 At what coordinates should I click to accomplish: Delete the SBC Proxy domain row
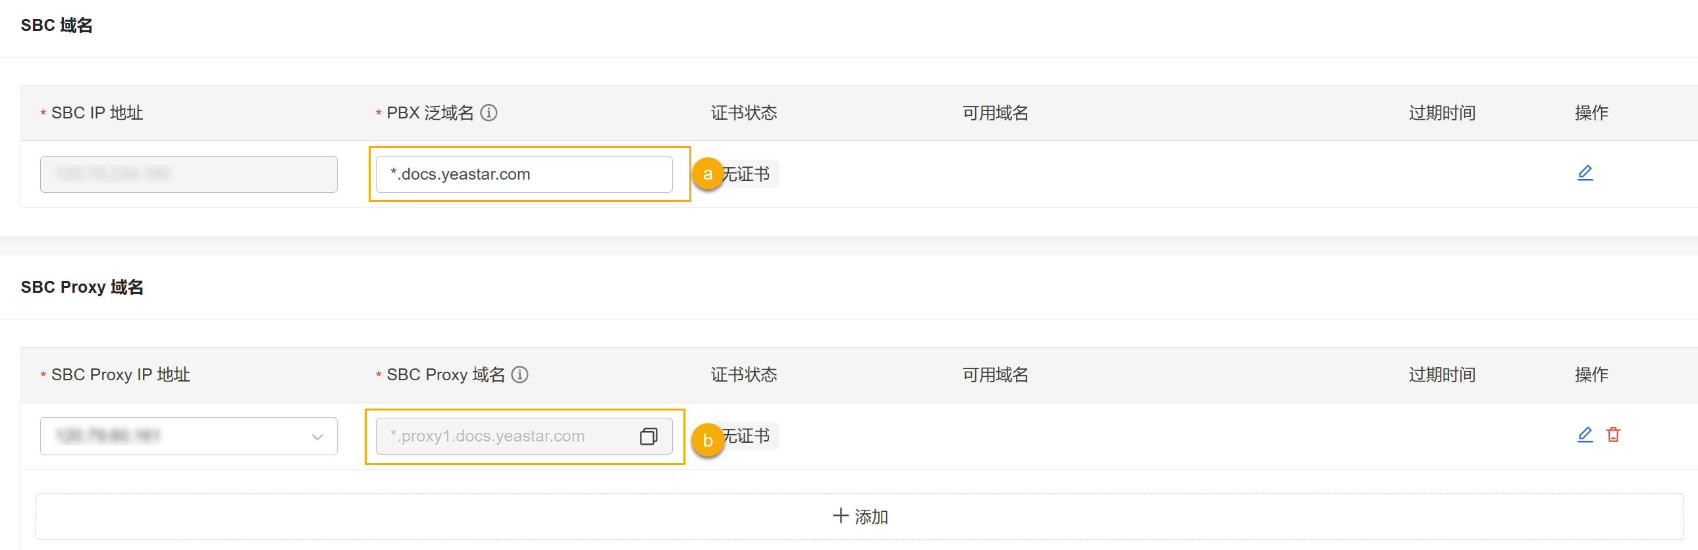(1613, 435)
